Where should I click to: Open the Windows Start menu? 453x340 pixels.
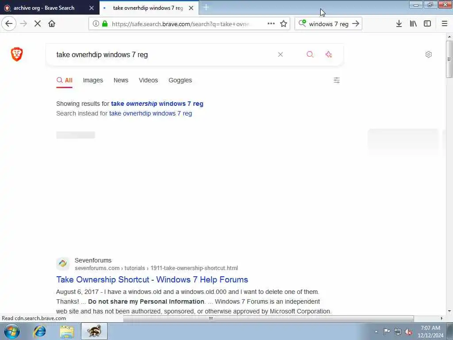[12, 332]
